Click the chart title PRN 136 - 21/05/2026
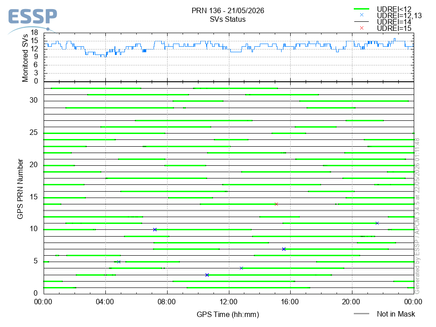Image resolution: width=436 pixels, height=327 pixels. (x=228, y=10)
